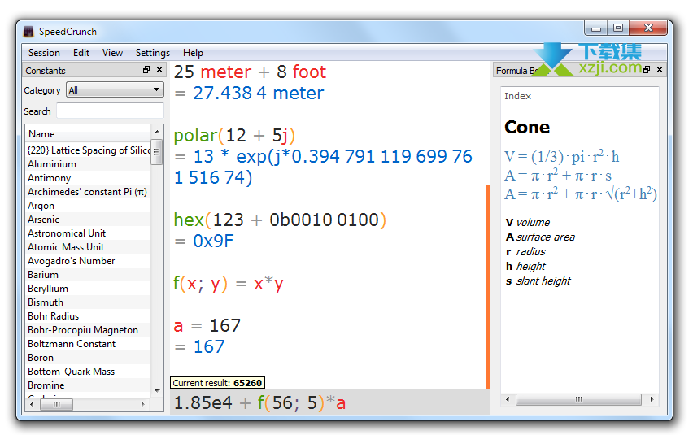Click the SpeedCrunch title bar icon
This screenshot has width=693, height=435.
[28, 32]
